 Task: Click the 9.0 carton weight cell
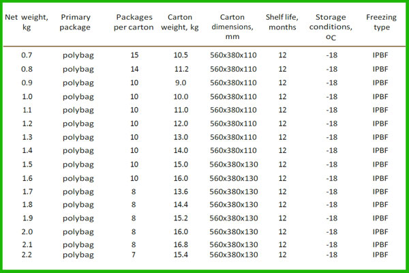[181, 83]
